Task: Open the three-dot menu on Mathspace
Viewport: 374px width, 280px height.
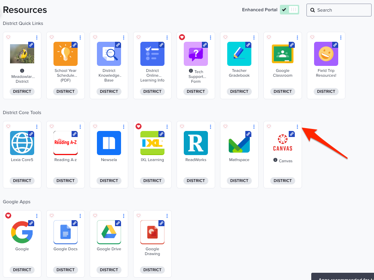Action: click(254, 127)
